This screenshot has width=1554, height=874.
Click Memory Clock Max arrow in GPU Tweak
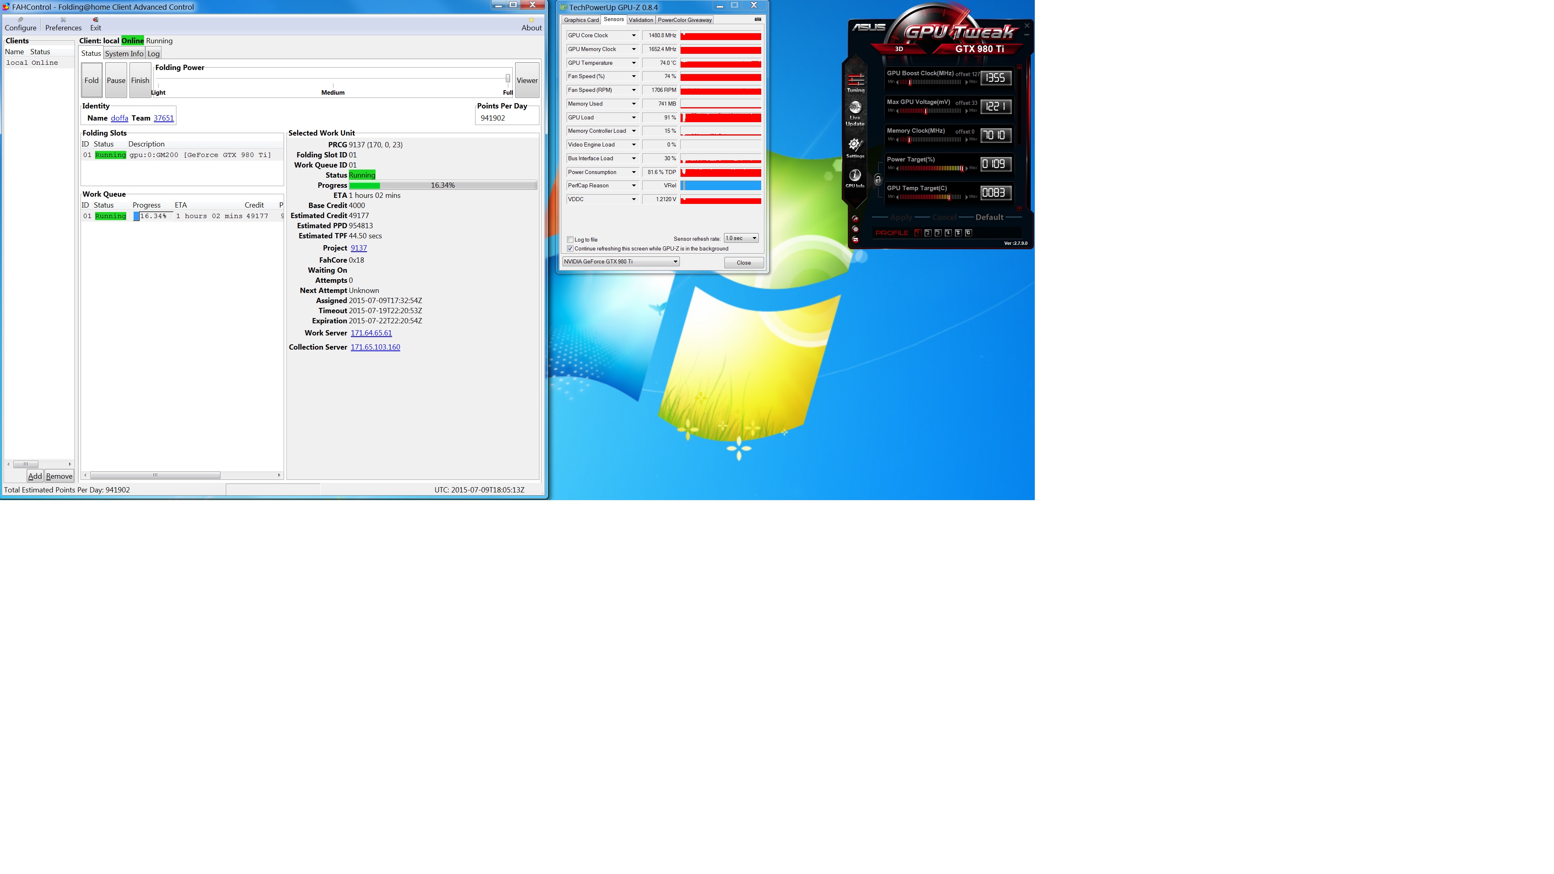coord(967,139)
